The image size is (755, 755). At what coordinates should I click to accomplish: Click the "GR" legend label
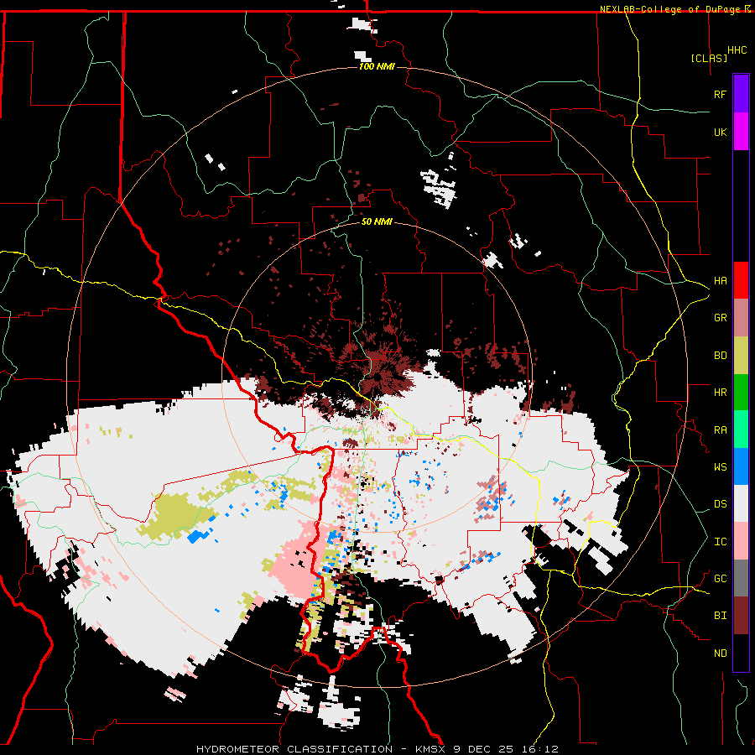coord(720,318)
